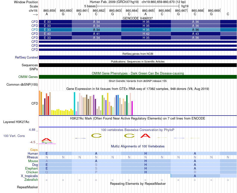Click the S residue in the Dog row
The height and width of the screenshot is (193, 237).
click(x=96, y=165)
